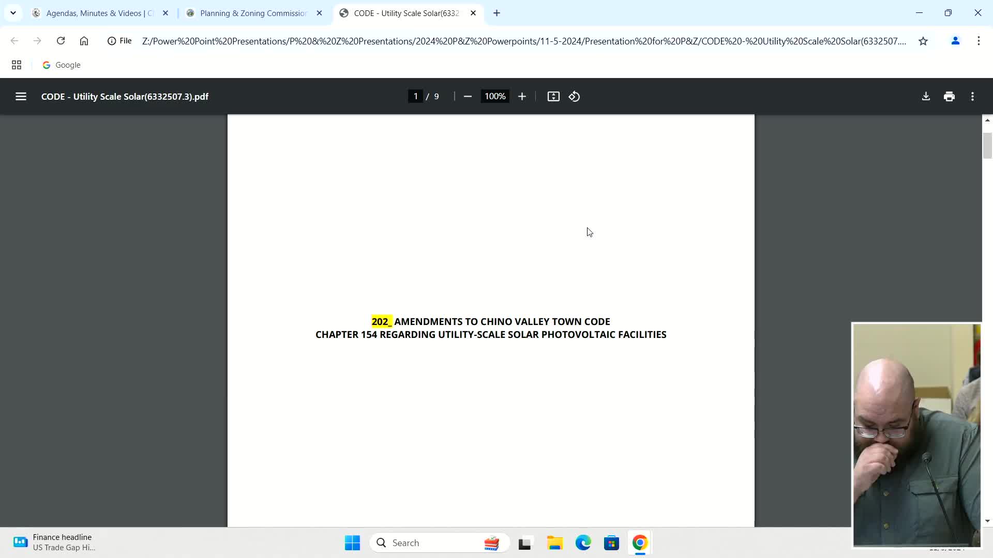View site information File icon
The height and width of the screenshot is (558, 993).
pyautogui.click(x=119, y=41)
